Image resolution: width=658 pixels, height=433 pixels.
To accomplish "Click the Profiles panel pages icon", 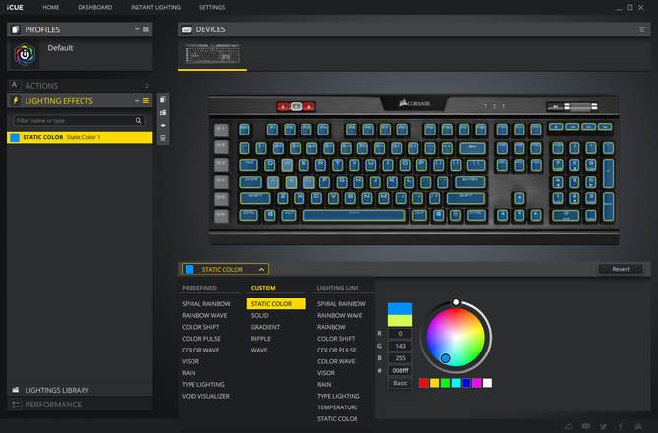I will point(16,29).
